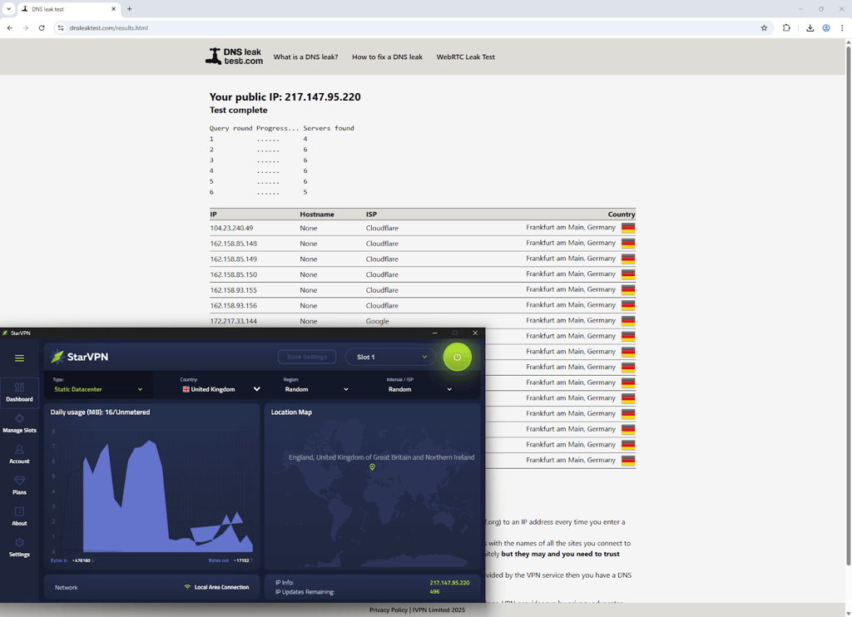
Task: Bookmark this page with the star icon
Action: tap(764, 27)
